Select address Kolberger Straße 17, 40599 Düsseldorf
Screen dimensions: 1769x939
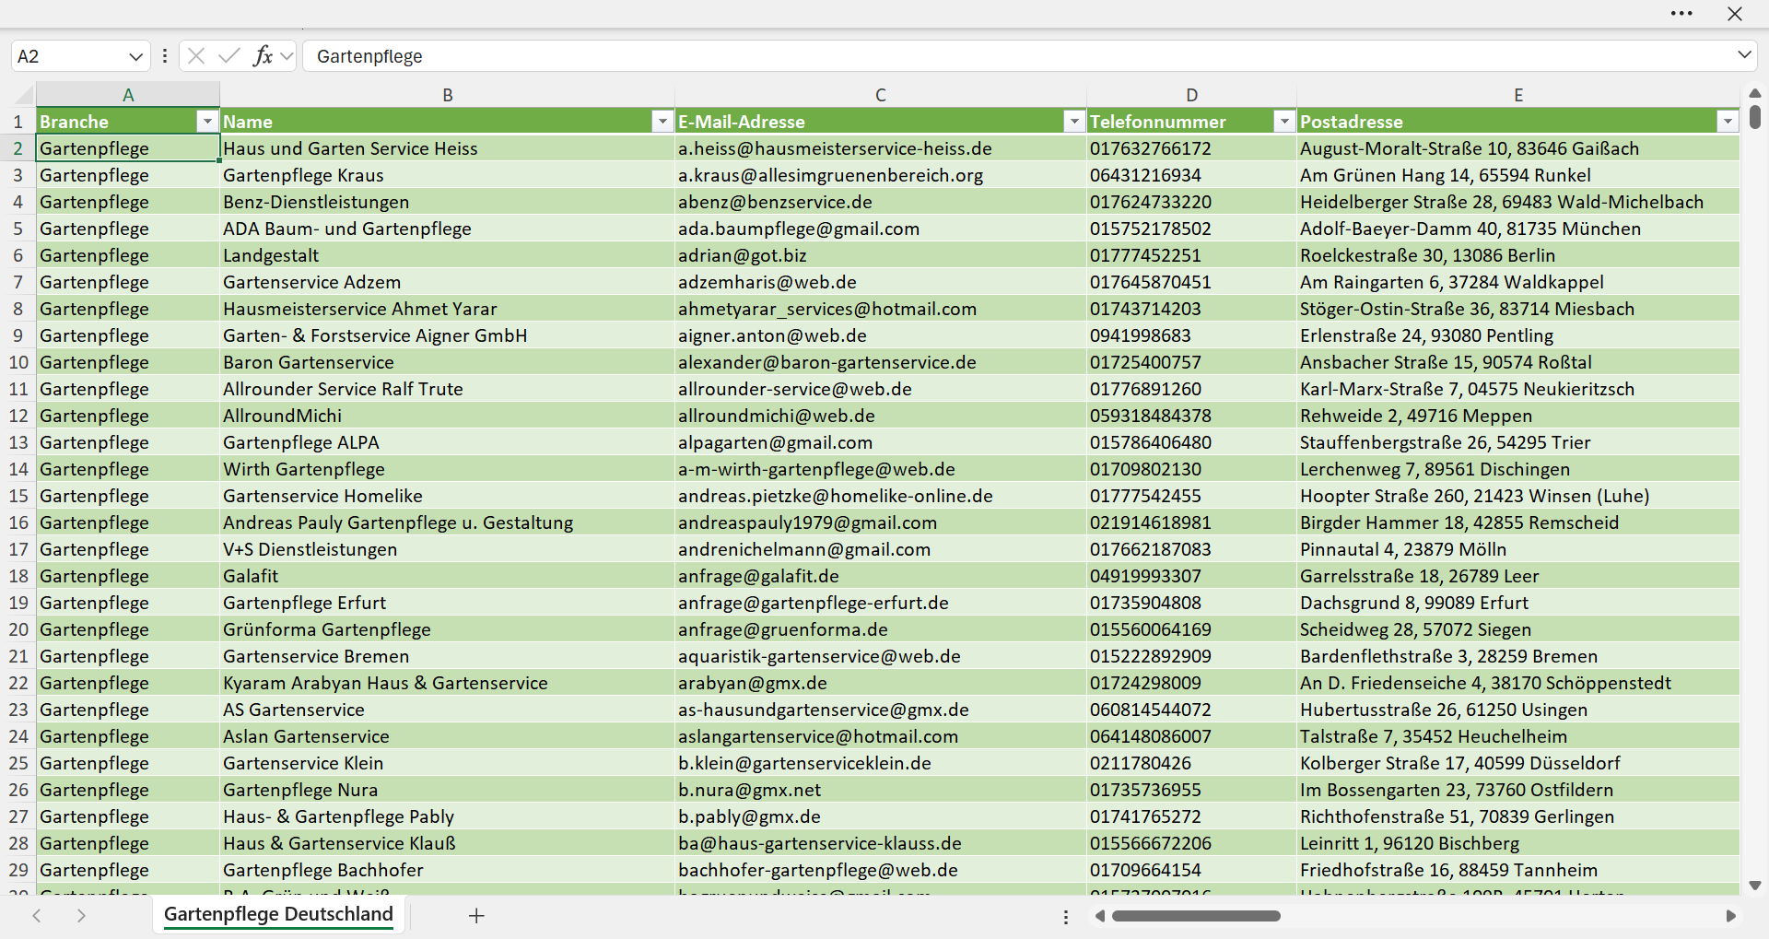click(1518, 763)
